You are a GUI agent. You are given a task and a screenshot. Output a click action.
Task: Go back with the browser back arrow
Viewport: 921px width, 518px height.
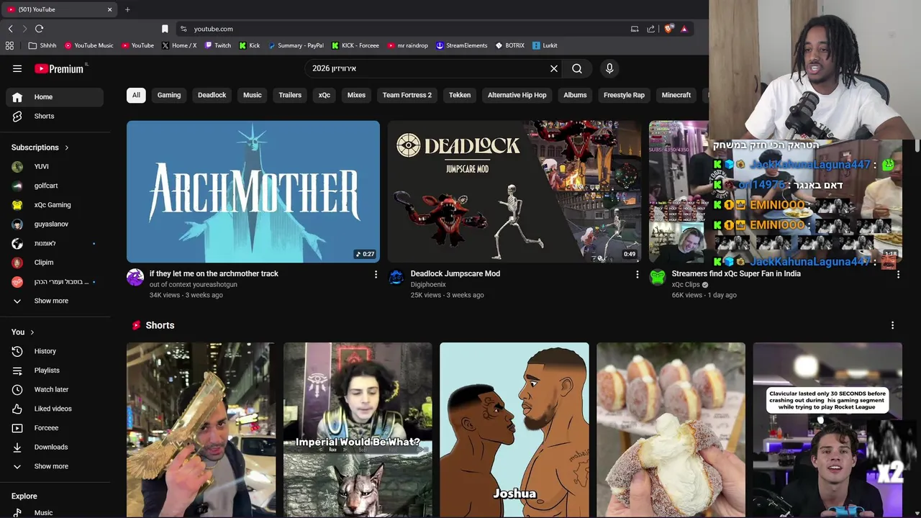tap(10, 29)
